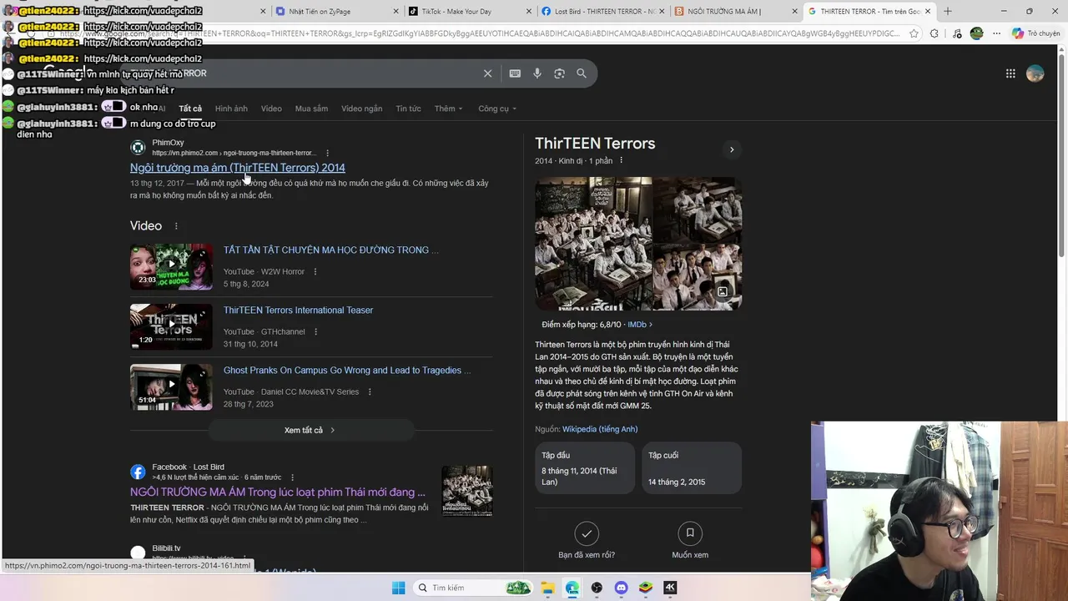The height and width of the screenshot is (601, 1068).
Task: Open the Wikipedia (tiếng Anh) source link
Action: (600, 429)
